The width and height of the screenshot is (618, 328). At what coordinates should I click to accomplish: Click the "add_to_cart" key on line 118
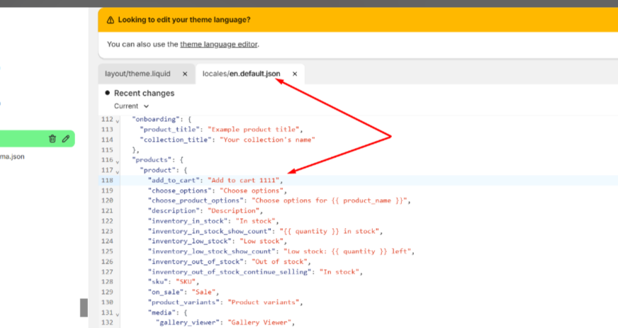(x=174, y=181)
